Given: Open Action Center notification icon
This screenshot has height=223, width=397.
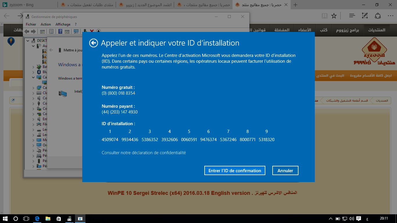Looking at the screenshot, I should tap(359, 219).
